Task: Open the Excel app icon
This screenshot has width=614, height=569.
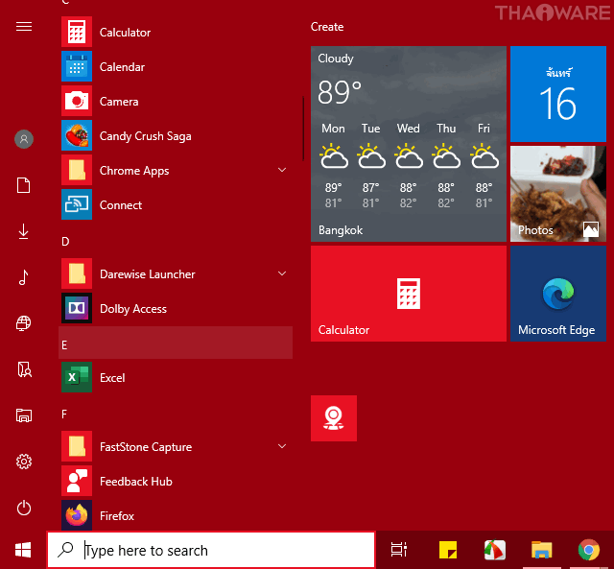Action: pyautogui.click(x=77, y=377)
